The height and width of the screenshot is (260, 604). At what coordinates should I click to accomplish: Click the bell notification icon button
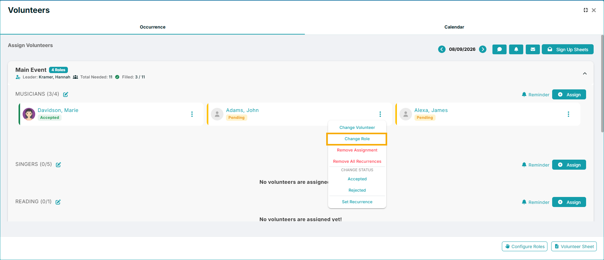[x=516, y=49]
